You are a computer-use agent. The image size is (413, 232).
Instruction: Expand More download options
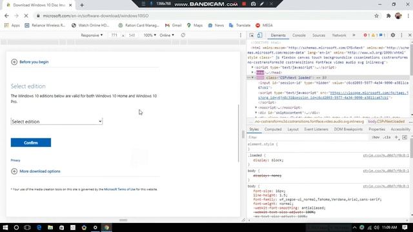pyautogui.click(x=35, y=171)
